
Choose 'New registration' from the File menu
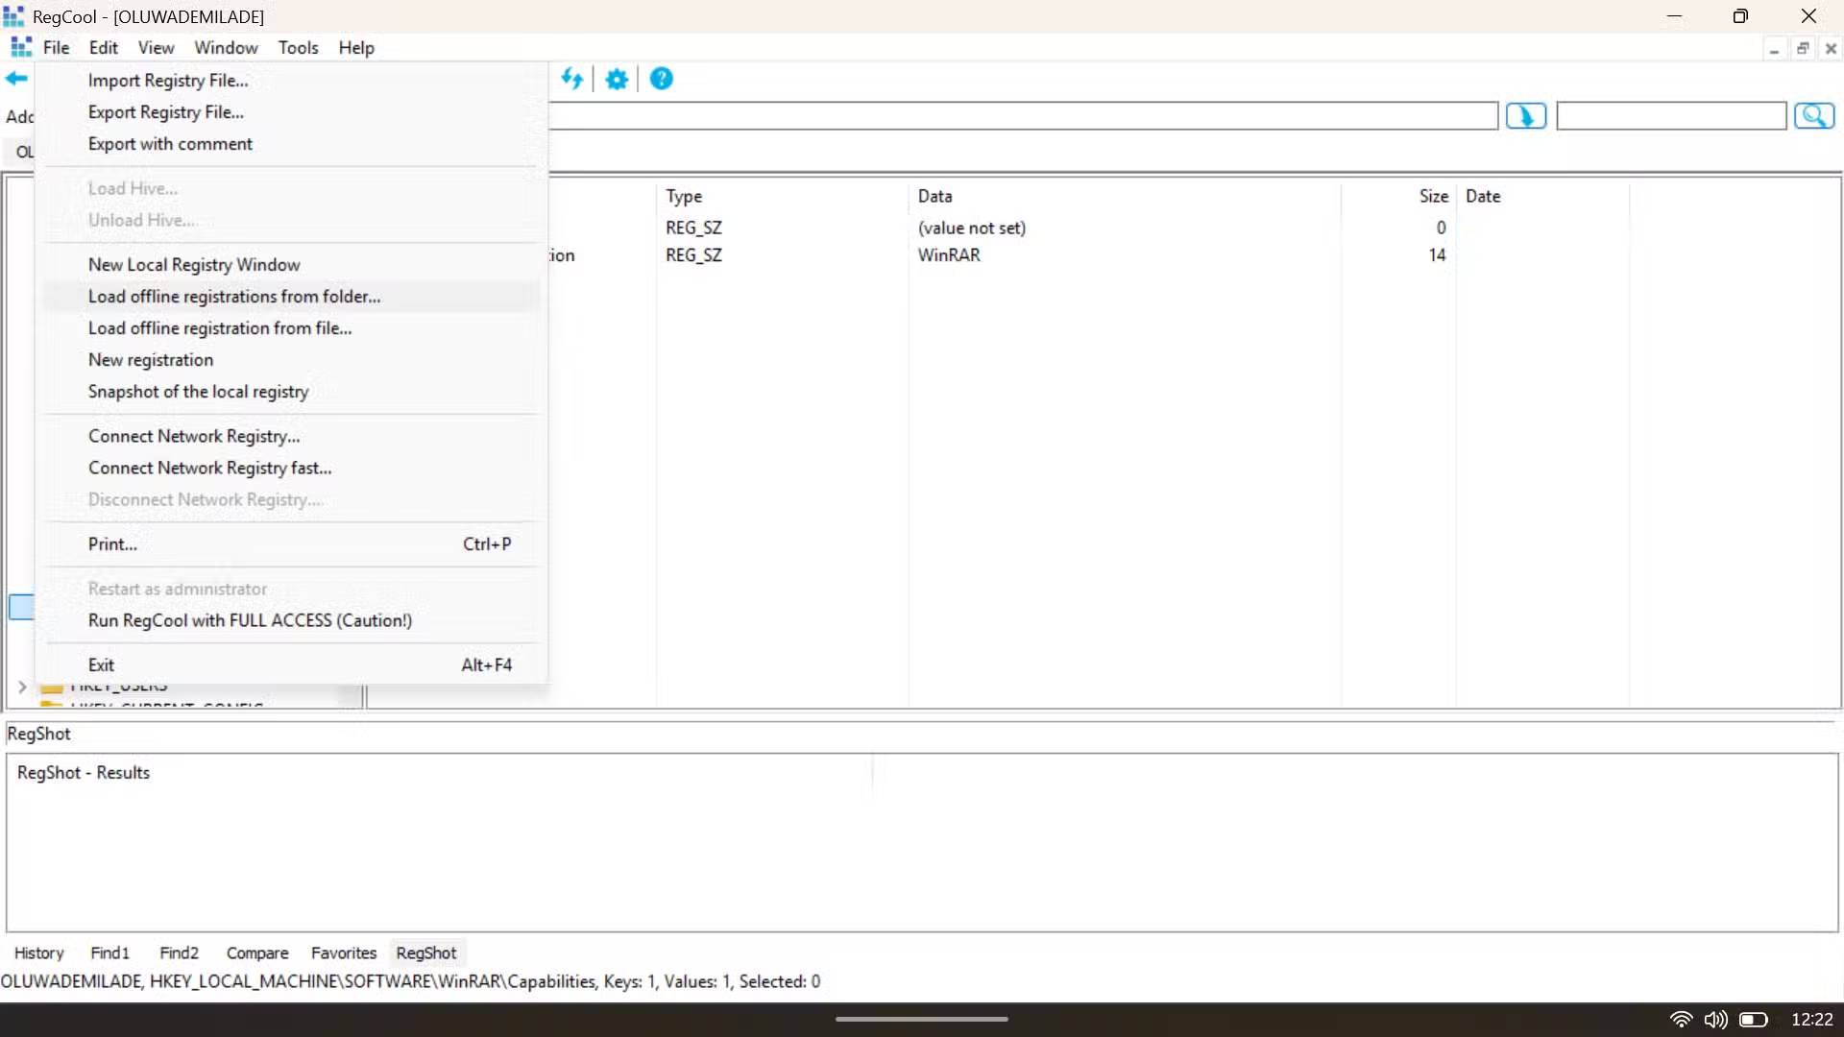(x=151, y=359)
